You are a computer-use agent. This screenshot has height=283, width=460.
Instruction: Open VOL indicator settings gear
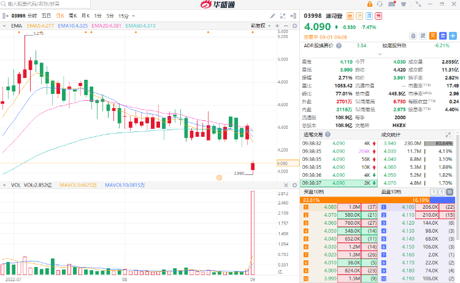coord(295,185)
